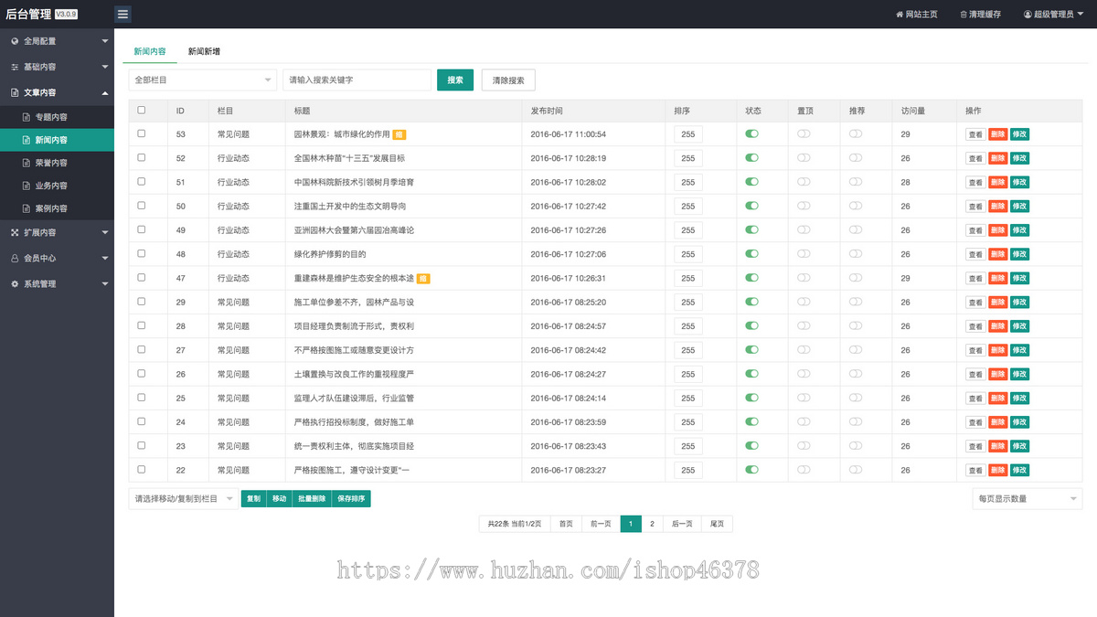The width and height of the screenshot is (1097, 617).
Task: Collapse the 文章内容 sidebar menu
Action: coord(57,92)
